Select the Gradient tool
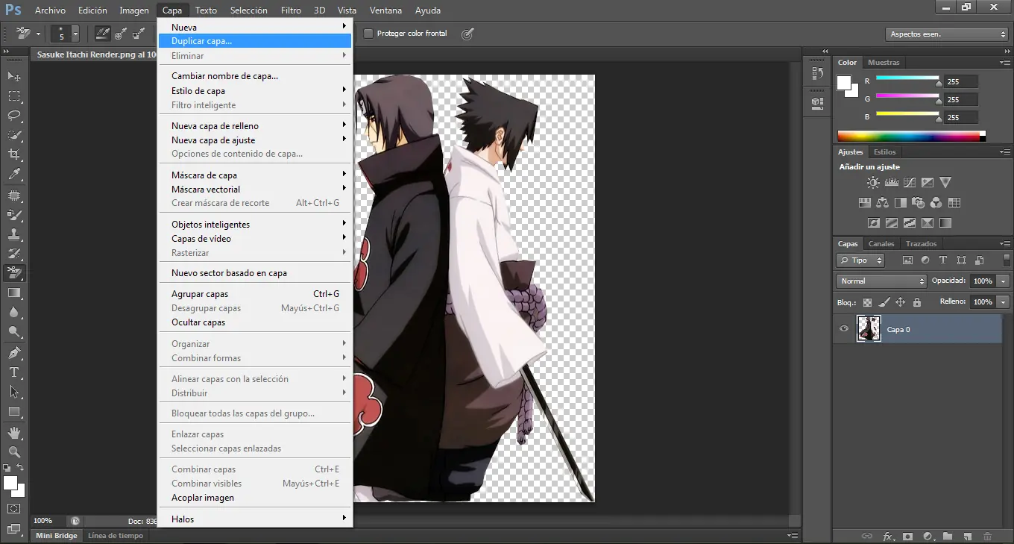Viewport: 1014px width, 544px height. 14,293
